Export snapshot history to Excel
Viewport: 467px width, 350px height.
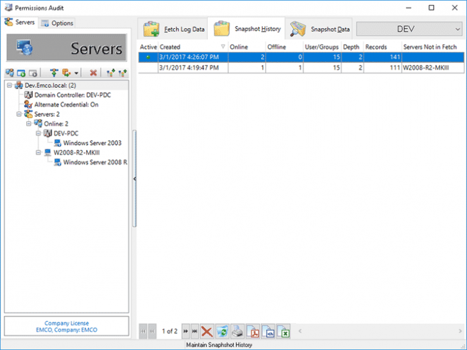(x=283, y=331)
